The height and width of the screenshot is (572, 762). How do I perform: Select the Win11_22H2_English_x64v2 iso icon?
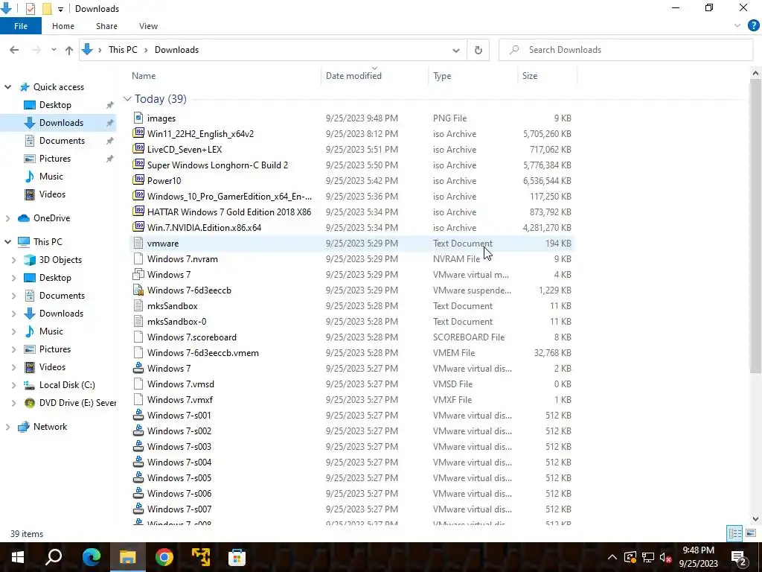click(138, 133)
